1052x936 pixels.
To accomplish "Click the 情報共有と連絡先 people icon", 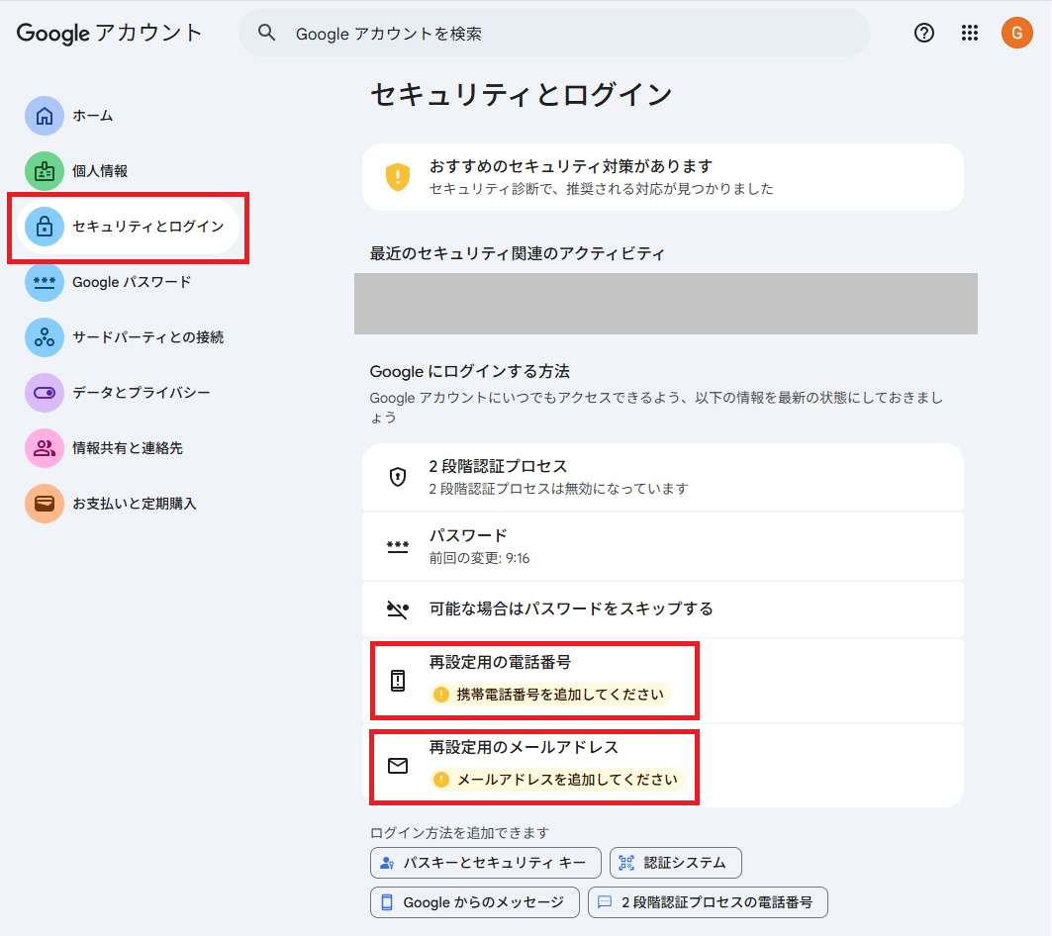I will pos(45,448).
